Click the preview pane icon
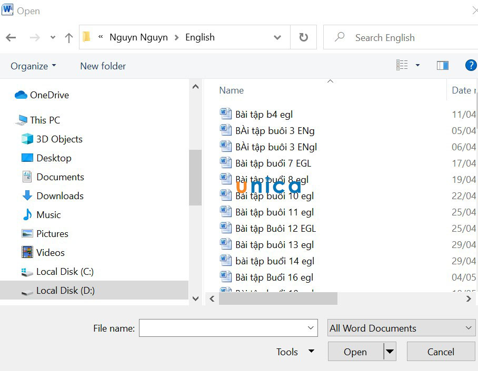Image resolution: width=478 pixels, height=371 pixels. click(443, 65)
